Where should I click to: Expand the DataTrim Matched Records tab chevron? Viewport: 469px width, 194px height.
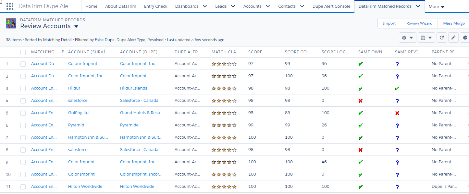pos(418,6)
